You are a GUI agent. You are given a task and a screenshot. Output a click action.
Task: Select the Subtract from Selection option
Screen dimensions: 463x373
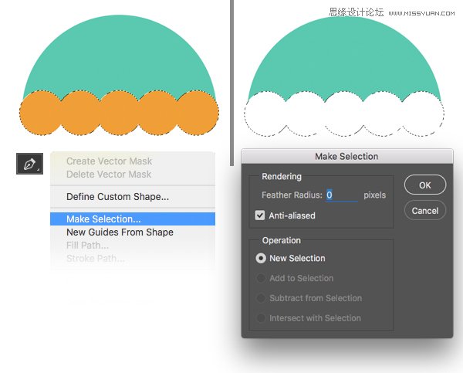tap(261, 298)
